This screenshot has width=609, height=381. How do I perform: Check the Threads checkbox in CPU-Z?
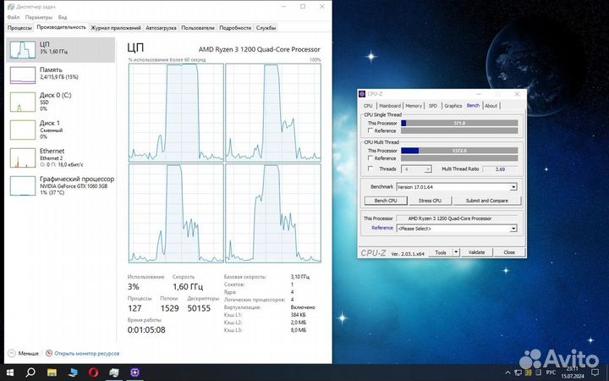point(370,169)
